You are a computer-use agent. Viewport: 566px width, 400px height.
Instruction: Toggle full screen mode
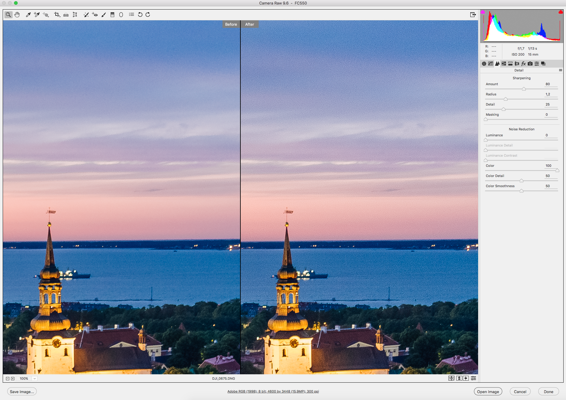click(473, 15)
